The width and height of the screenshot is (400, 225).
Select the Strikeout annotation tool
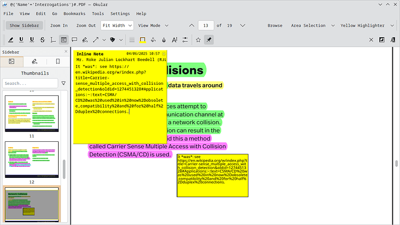(42, 40)
